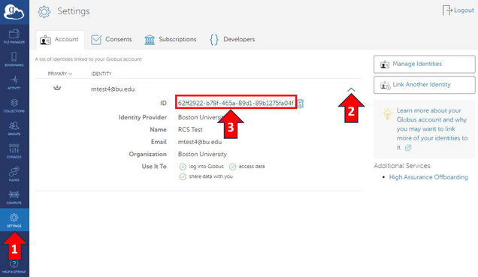Image resolution: width=478 pixels, height=277 pixels.
Task: Click the Organization value Boston University
Action: tap(202, 155)
